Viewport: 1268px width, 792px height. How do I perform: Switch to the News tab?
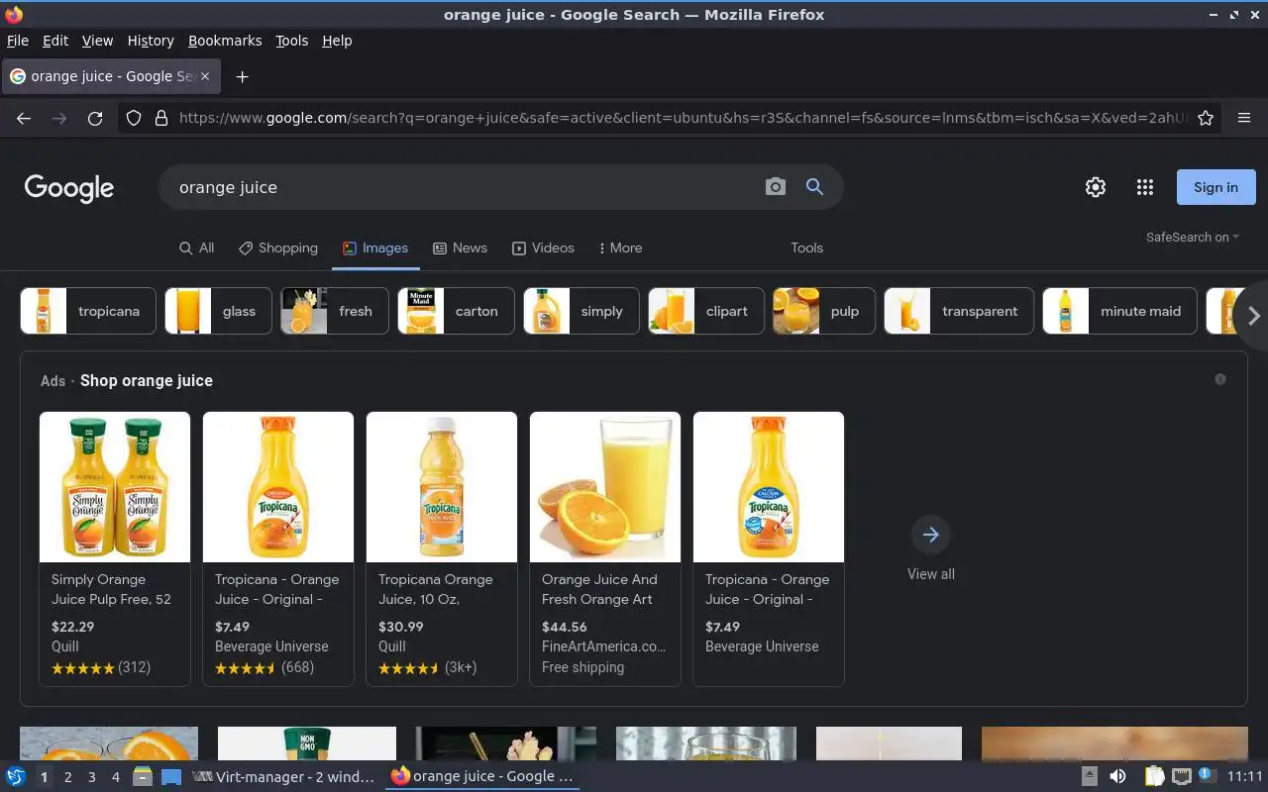coord(460,247)
